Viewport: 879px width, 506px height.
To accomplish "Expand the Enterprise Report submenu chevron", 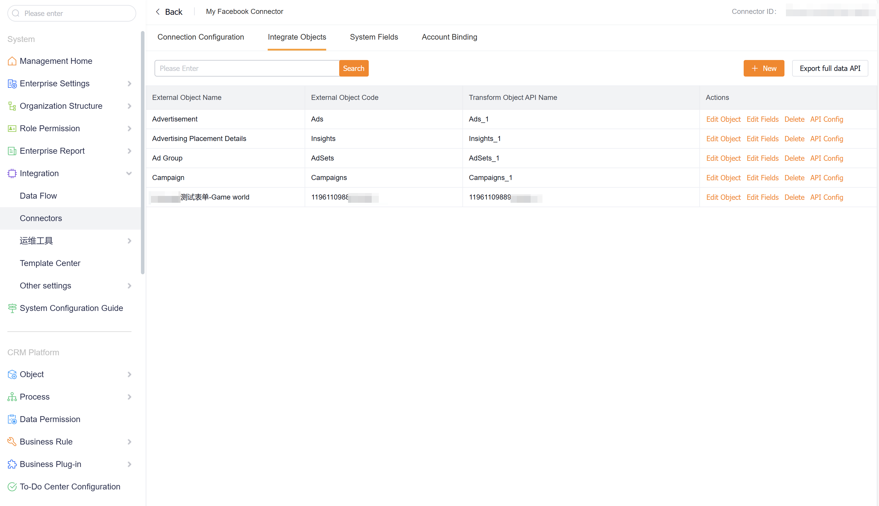I will pyautogui.click(x=129, y=151).
